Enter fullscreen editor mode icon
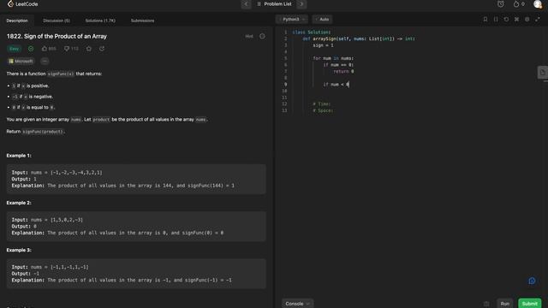Screen dimensions: 548x308 point(538,19)
